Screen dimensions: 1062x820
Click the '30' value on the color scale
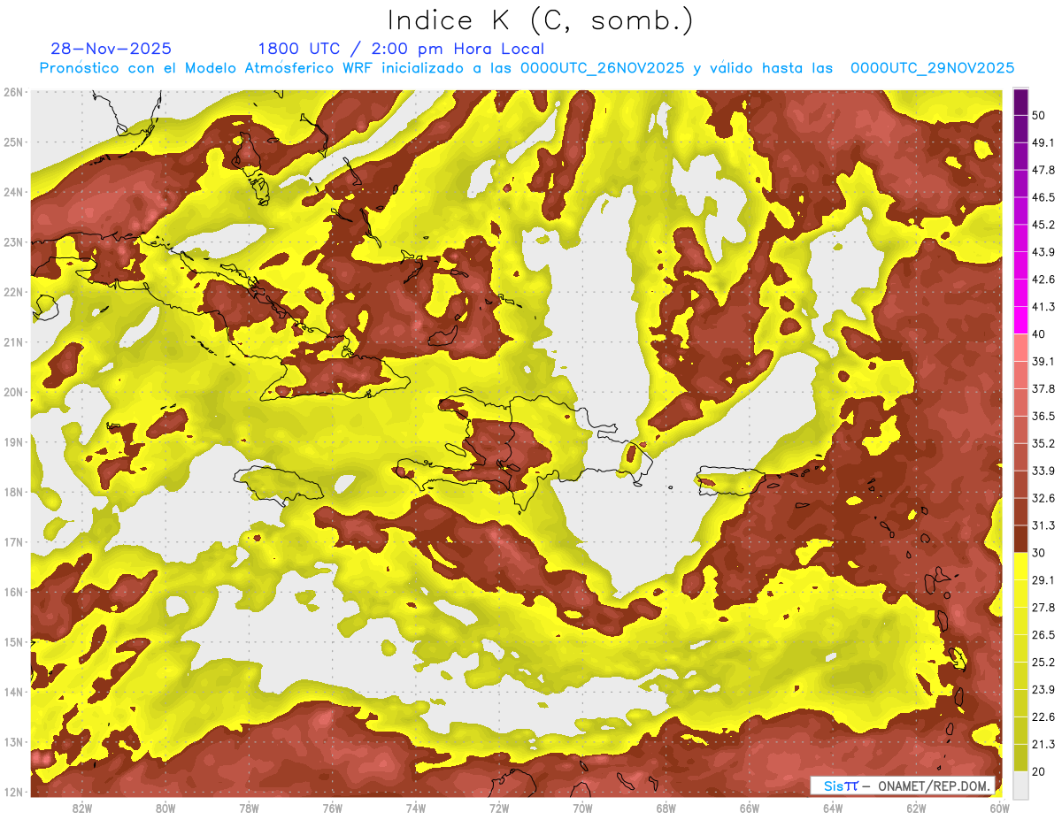1040,553
